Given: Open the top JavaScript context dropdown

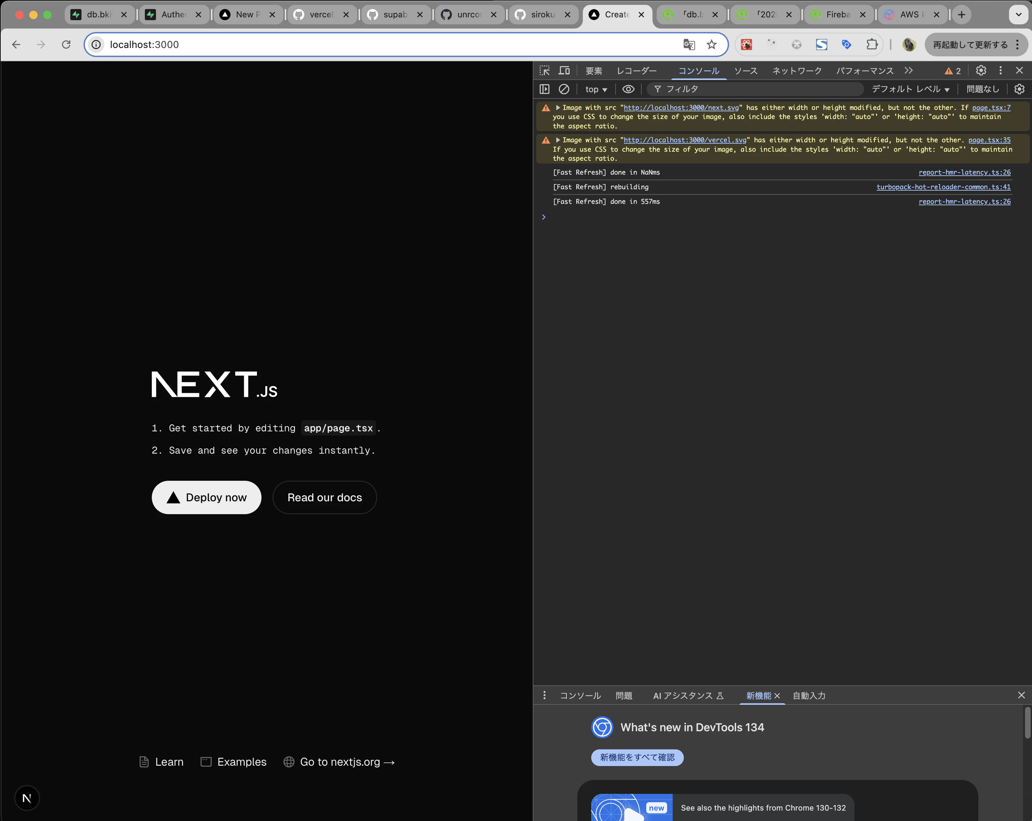Looking at the screenshot, I should pyautogui.click(x=596, y=89).
